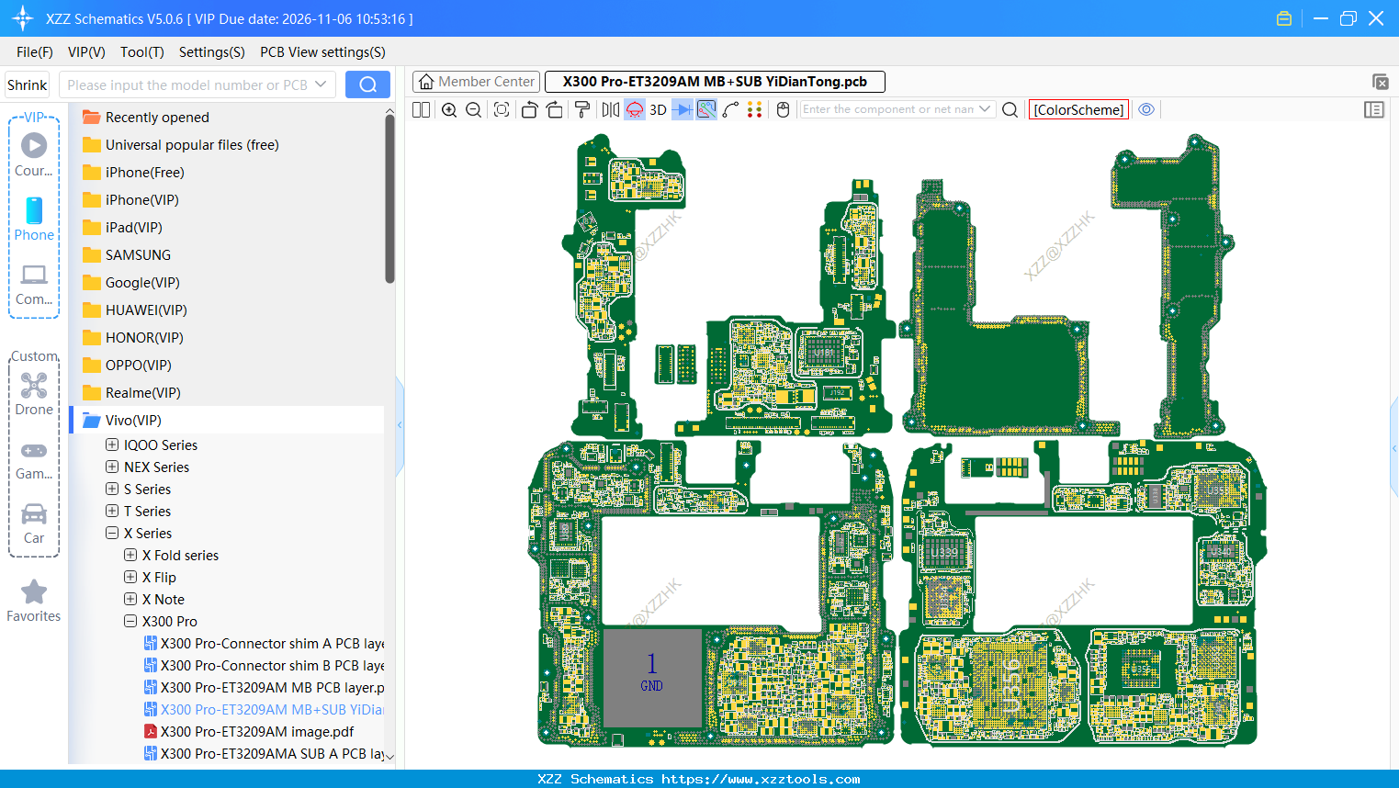Open the component search history dropdown arrow
Screen dimensions: 1399x788
(986, 109)
